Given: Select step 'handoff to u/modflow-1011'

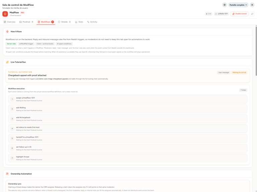Looking at the screenshot, I should tap(128, 138).
